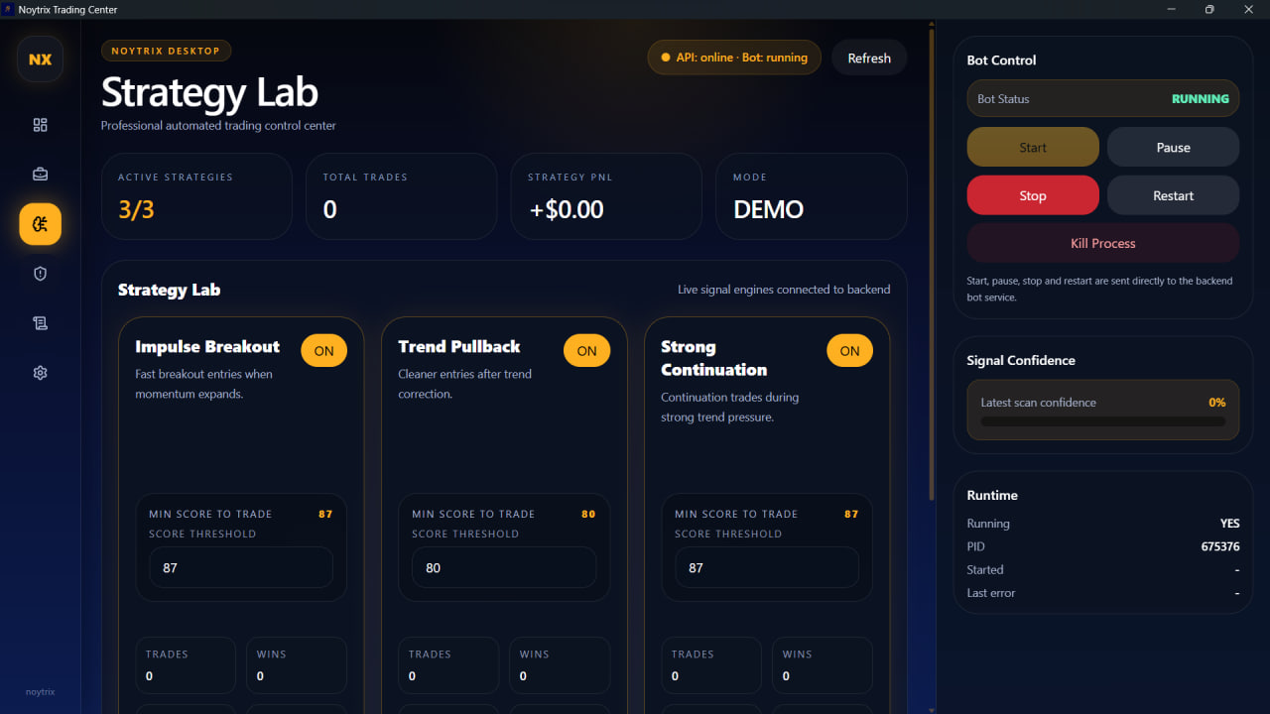Screen dimensions: 1270x714
Task: Click the Strong Continuation score threshold field
Action: (x=767, y=568)
